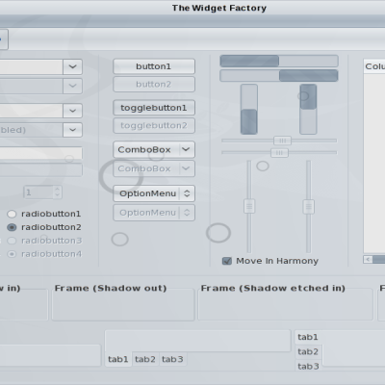Click the right vertical slider handle
385x385 pixels.
pyautogui.click(x=309, y=206)
